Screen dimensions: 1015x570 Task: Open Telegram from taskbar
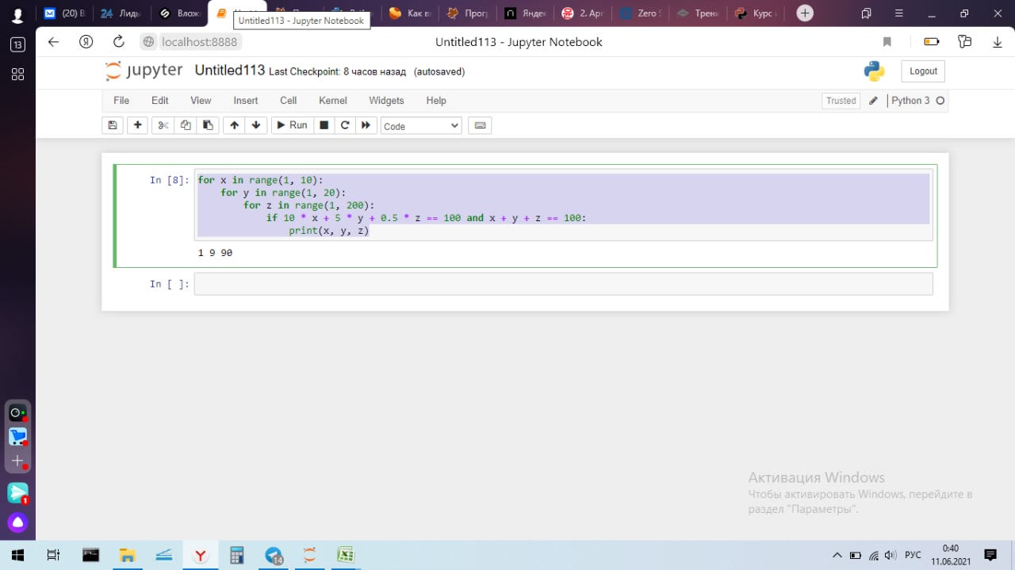(x=274, y=555)
